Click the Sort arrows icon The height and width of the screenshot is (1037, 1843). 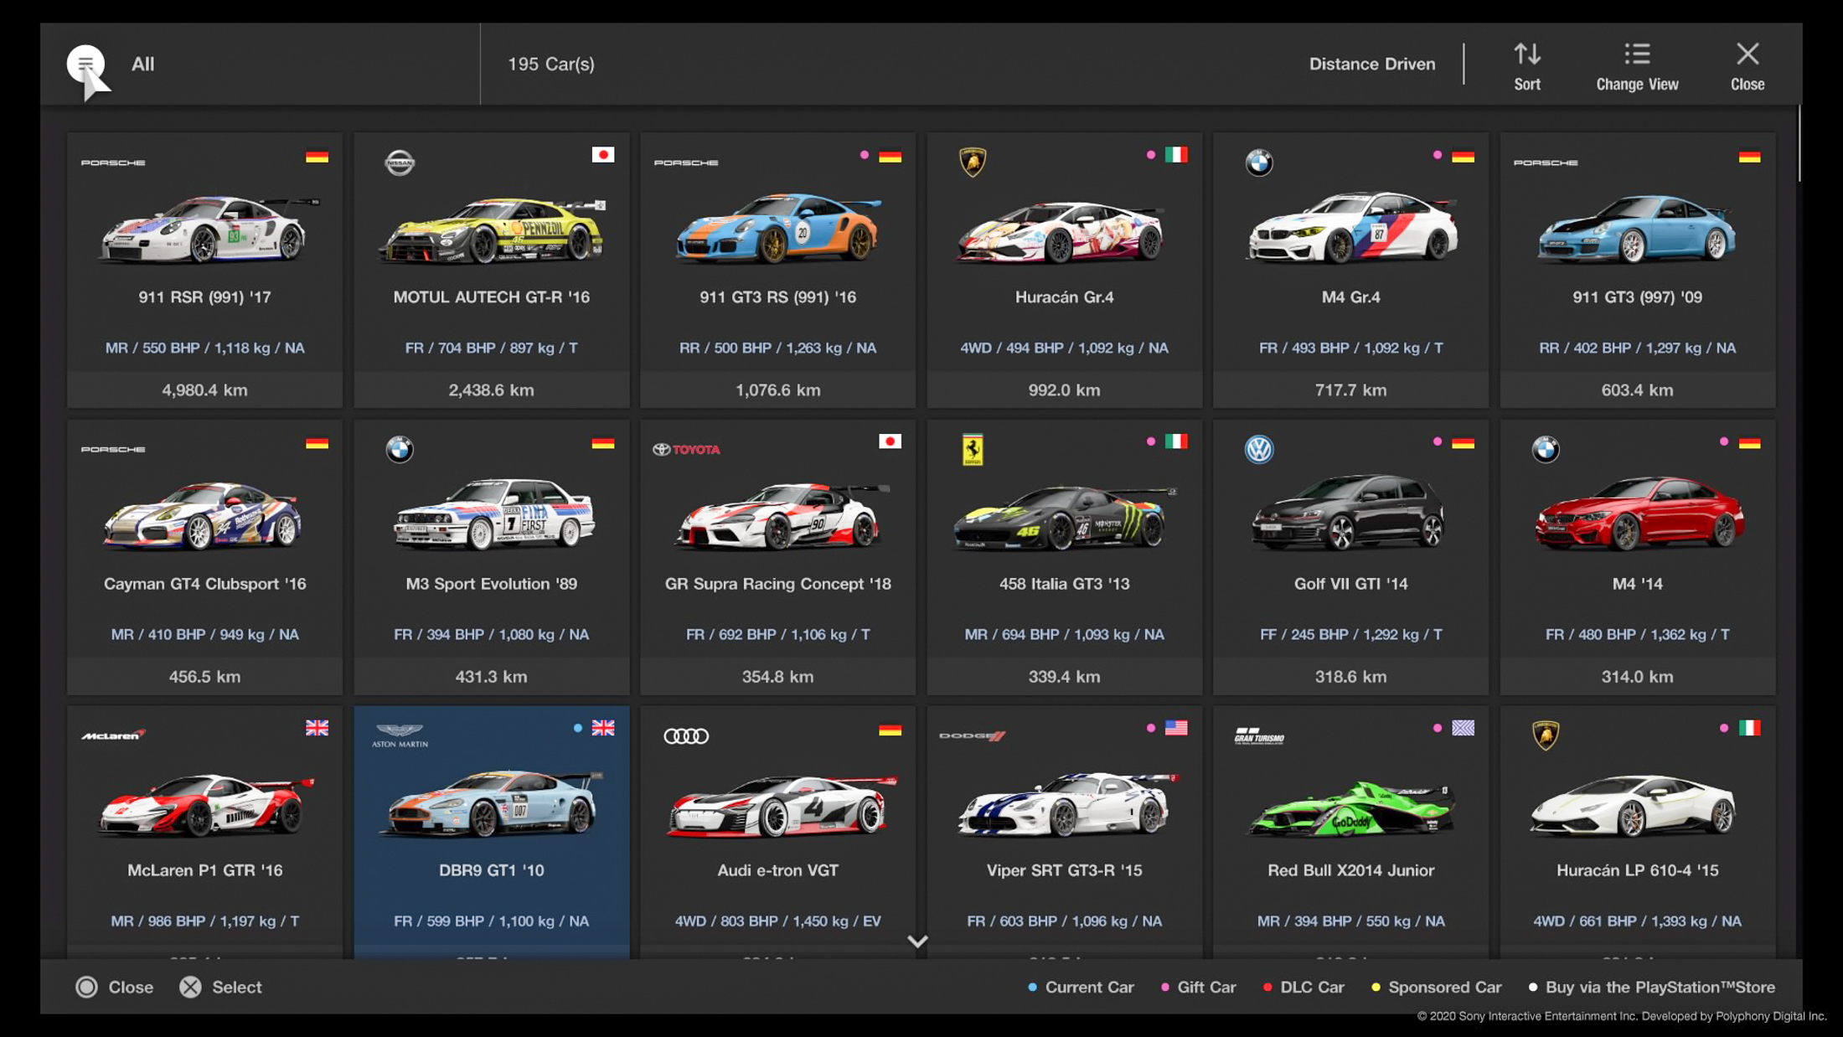(x=1526, y=55)
